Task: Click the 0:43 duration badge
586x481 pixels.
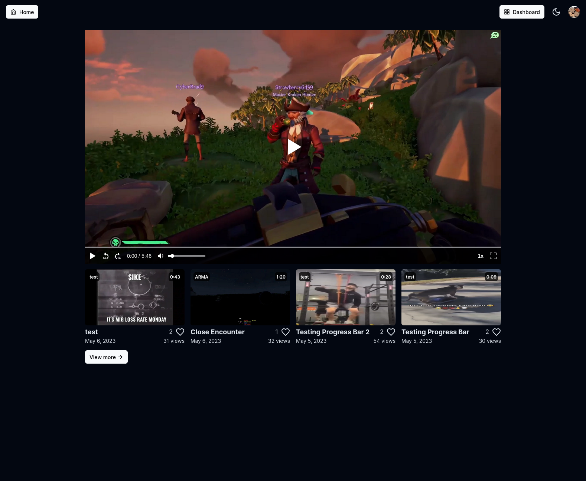Action: point(175,277)
